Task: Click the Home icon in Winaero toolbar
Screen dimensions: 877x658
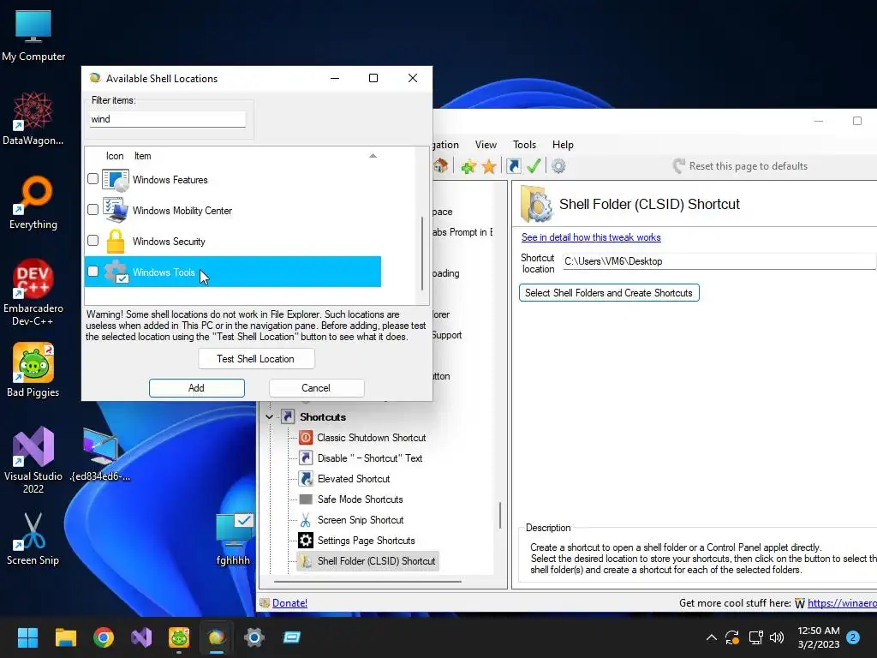Action: [441, 165]
